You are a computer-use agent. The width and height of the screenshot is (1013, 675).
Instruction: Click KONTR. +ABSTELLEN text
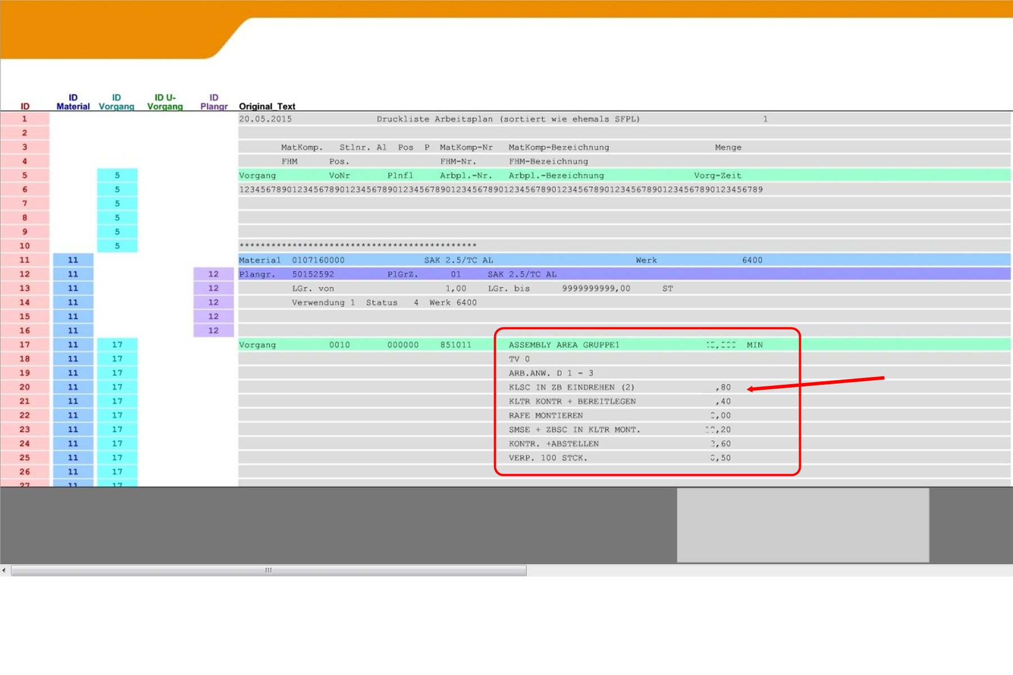click(554, 443)
